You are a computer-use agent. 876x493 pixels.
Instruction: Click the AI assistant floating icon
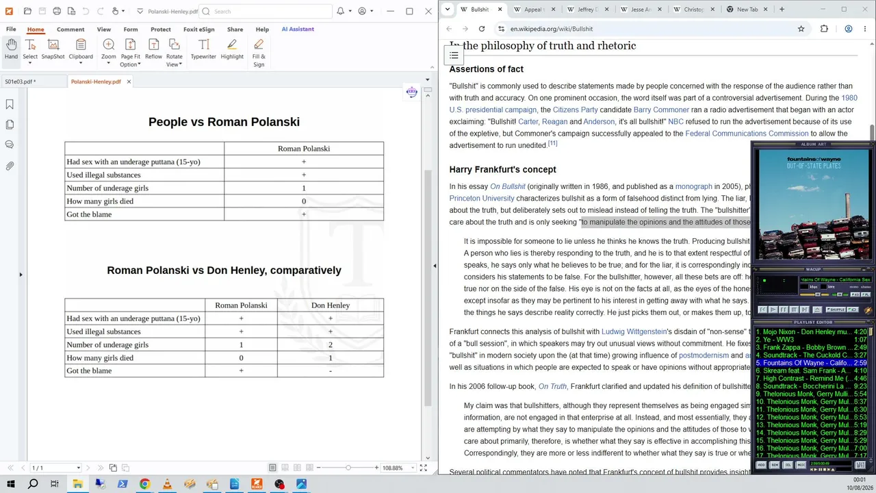[x=411, y=92]
